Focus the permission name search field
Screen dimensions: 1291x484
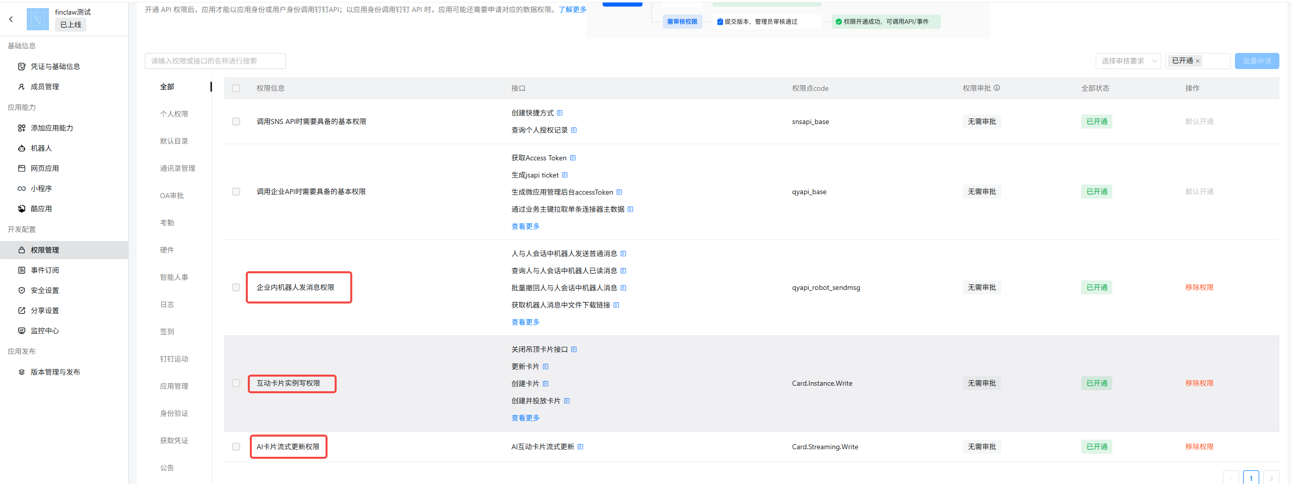216,61
